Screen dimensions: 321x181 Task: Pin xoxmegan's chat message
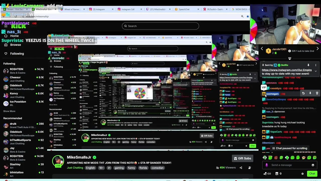click(x=310, y=93)
